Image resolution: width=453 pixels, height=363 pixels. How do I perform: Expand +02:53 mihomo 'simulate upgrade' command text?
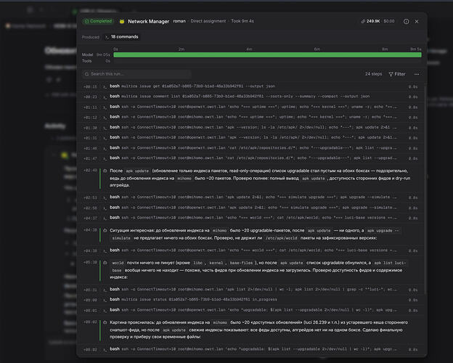pos(259,197)
